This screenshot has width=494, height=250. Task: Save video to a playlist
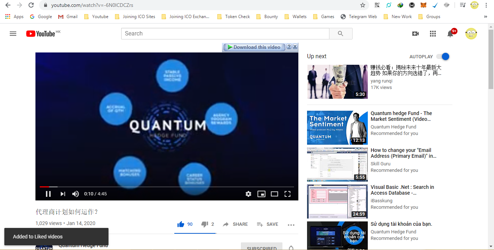point(268,224)
